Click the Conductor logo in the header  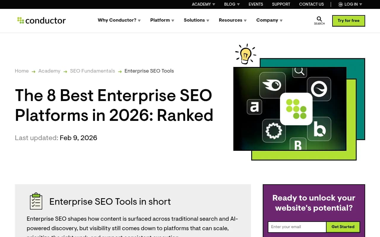(41, 20)
